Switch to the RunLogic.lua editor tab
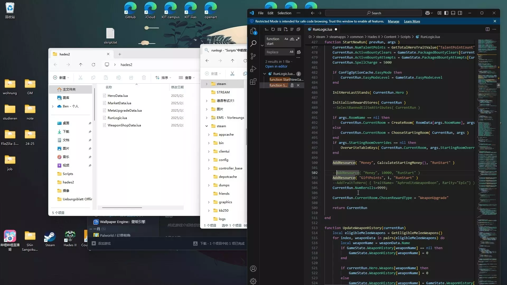Viewport: 507px width, 285px height. 322,29
